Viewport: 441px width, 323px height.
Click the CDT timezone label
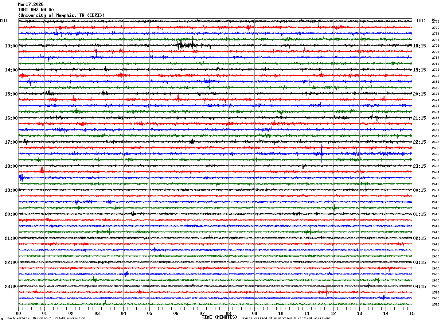click(x=4, y=21)
